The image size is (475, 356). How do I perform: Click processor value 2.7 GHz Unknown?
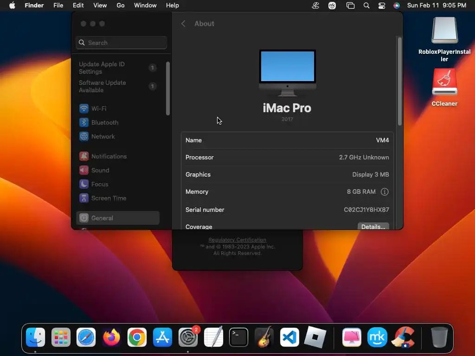click(364, 158)
